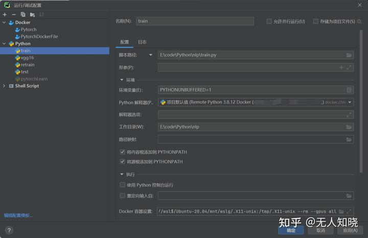Click the OK confirm button
The height and width of the screenshot is (238, 368).
(x=291, y=230)
